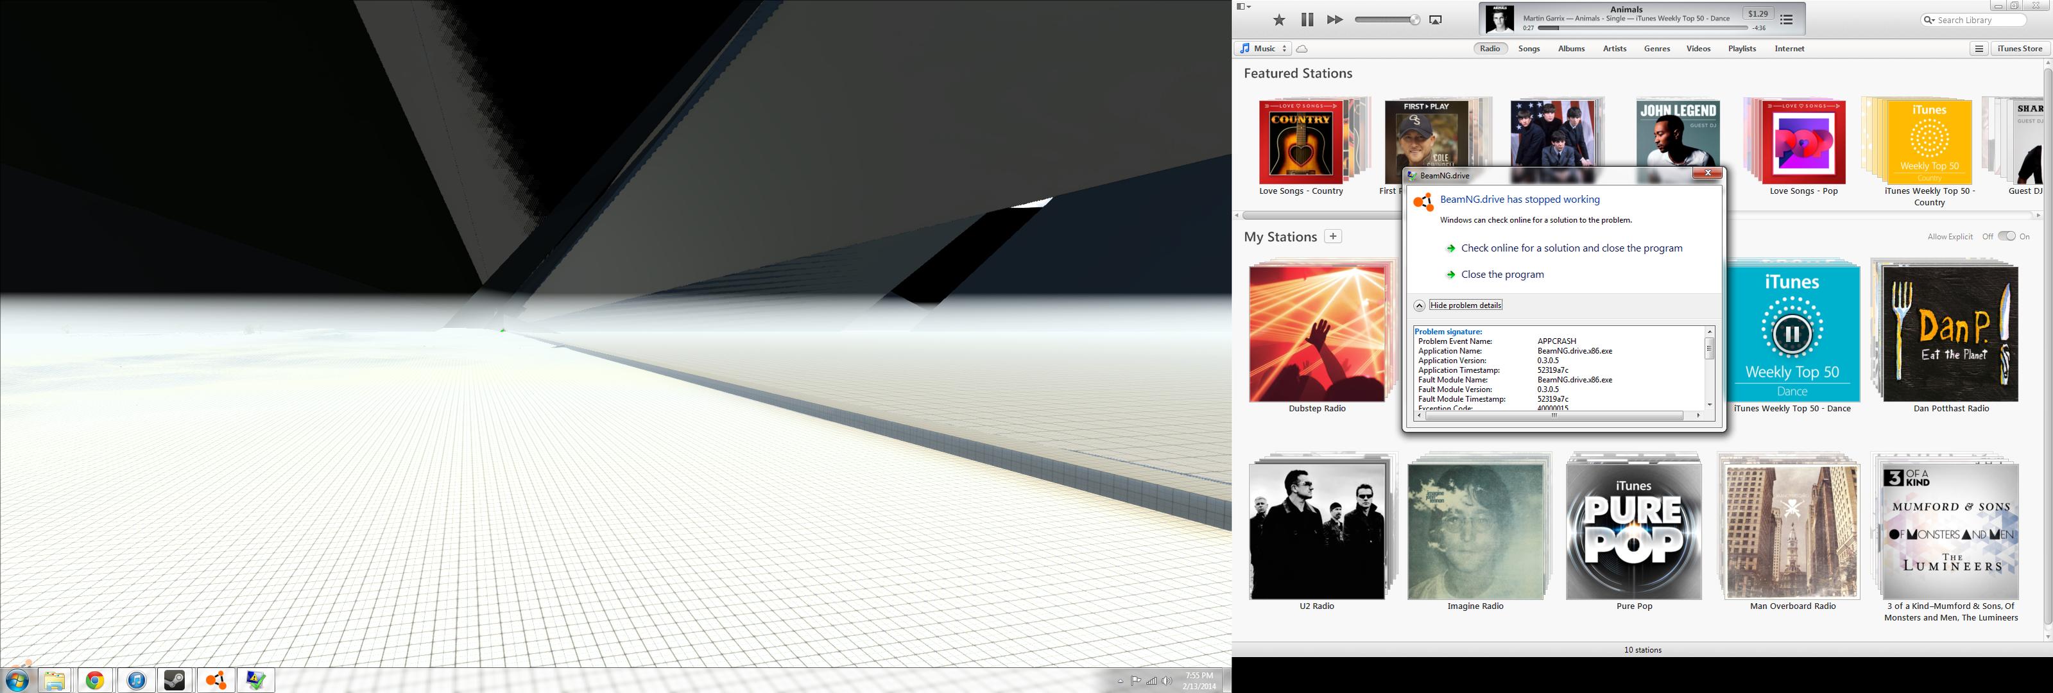Screen dimensions: 2053x693
Task: Toggle the Allow Explicit switch
Action: coord(2007,235)
